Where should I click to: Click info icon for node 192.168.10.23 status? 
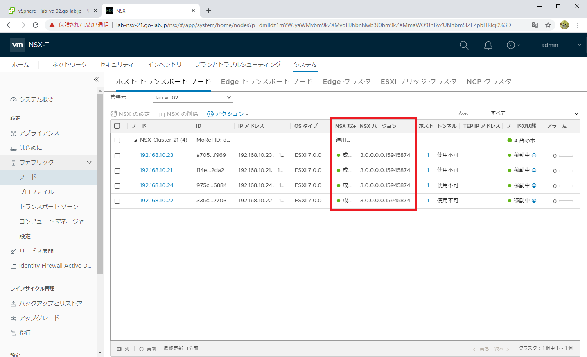pos(534,155)
